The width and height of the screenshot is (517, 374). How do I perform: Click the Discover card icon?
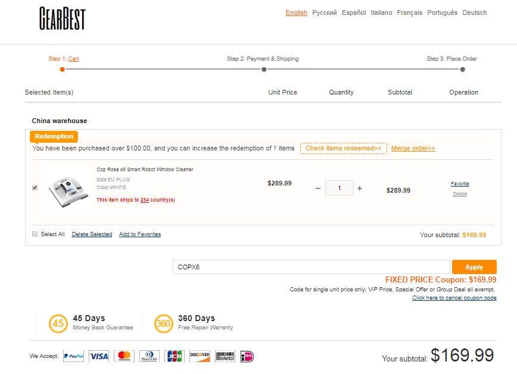click(x=200, y=356)
